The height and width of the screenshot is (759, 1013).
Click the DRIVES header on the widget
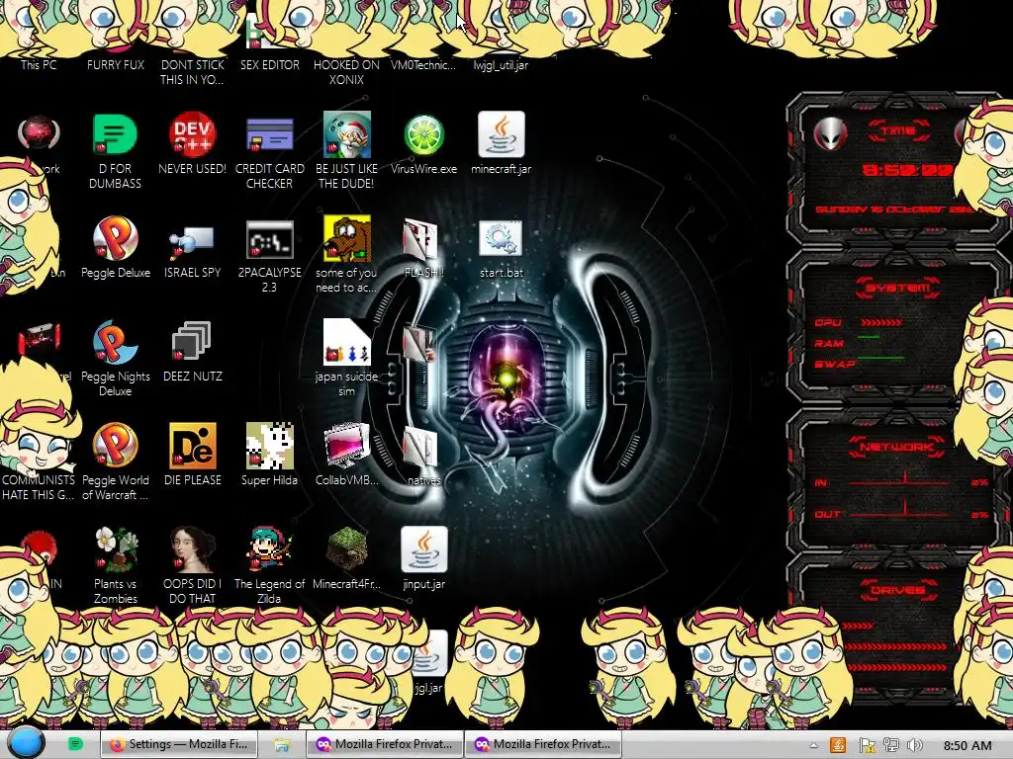point(897,590)
